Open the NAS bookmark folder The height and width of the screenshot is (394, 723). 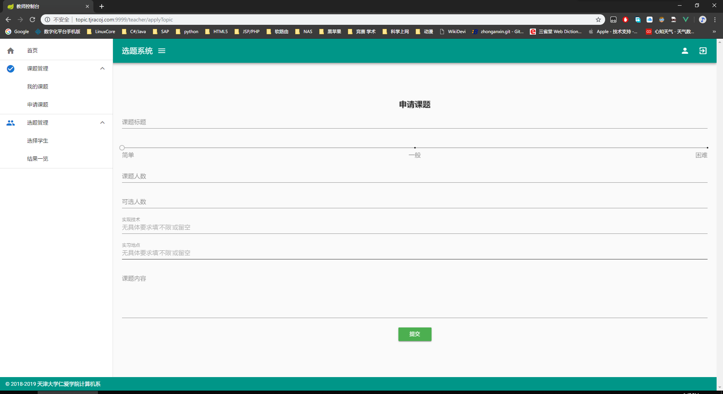[304, 32]
